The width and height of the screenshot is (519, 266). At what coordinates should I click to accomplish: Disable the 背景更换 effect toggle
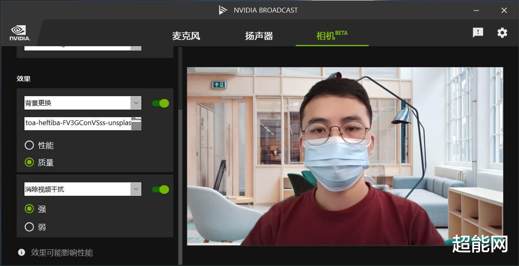pos(160,103)
